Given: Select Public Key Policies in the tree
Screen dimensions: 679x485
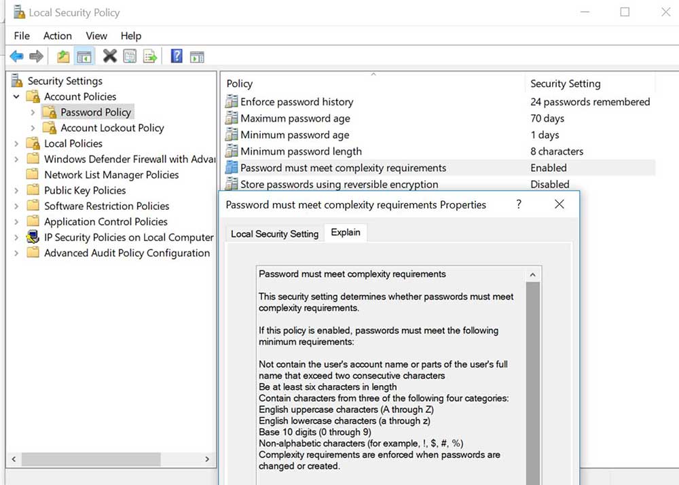Looking at the screenshot, I should (85, 190).
